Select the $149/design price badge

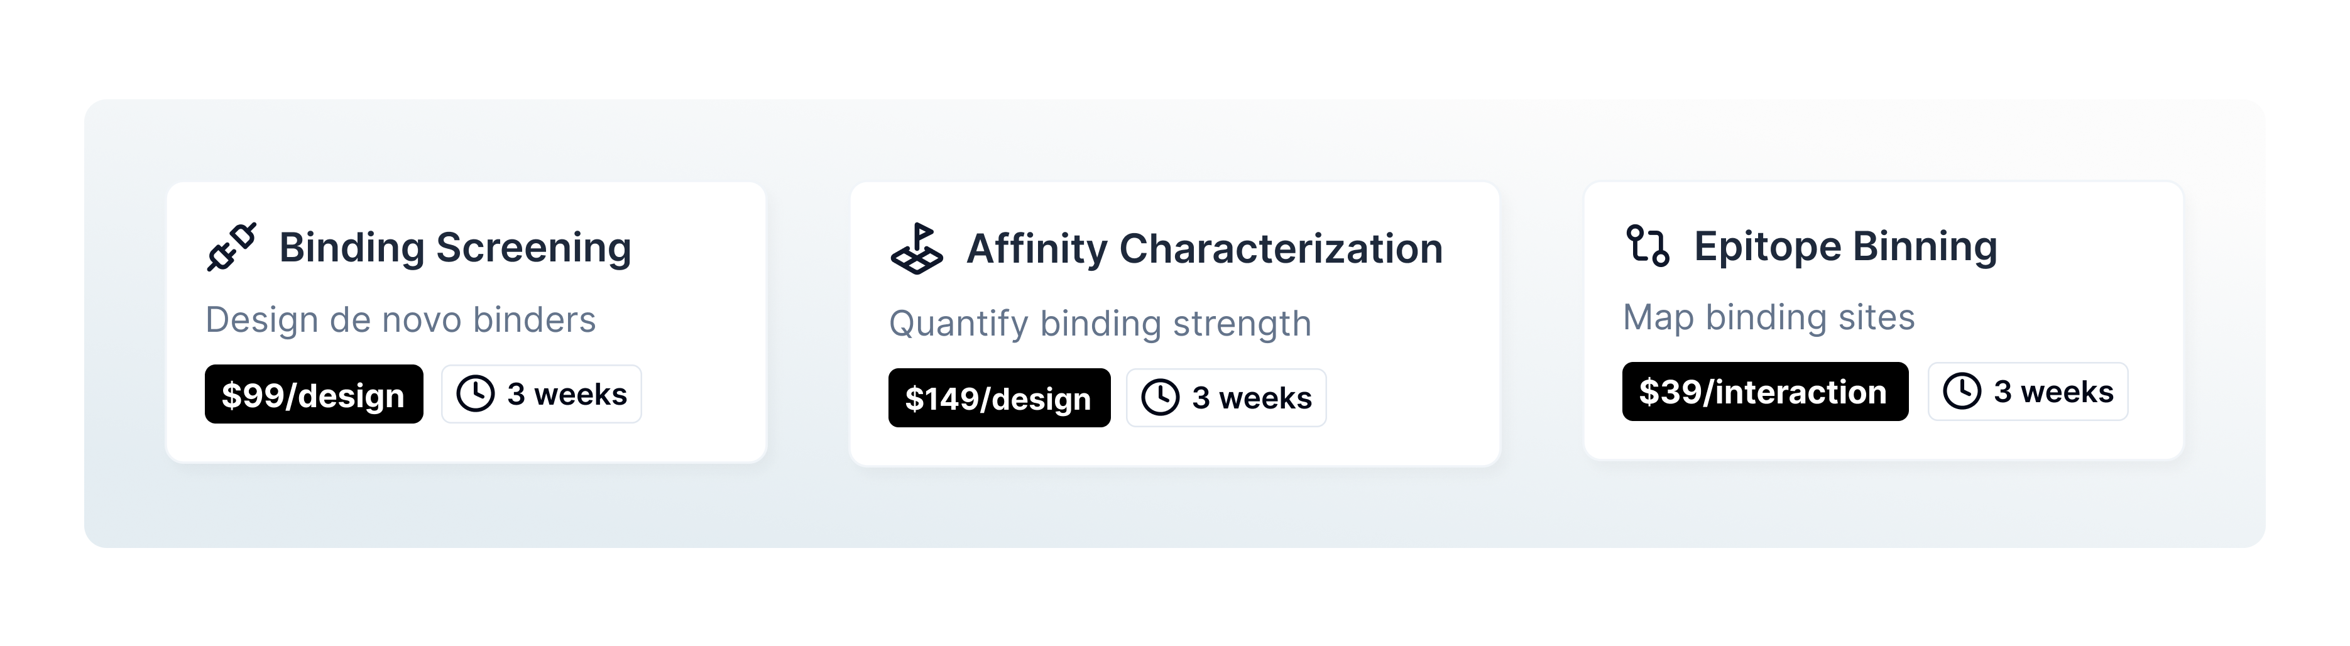click(999, 398)
